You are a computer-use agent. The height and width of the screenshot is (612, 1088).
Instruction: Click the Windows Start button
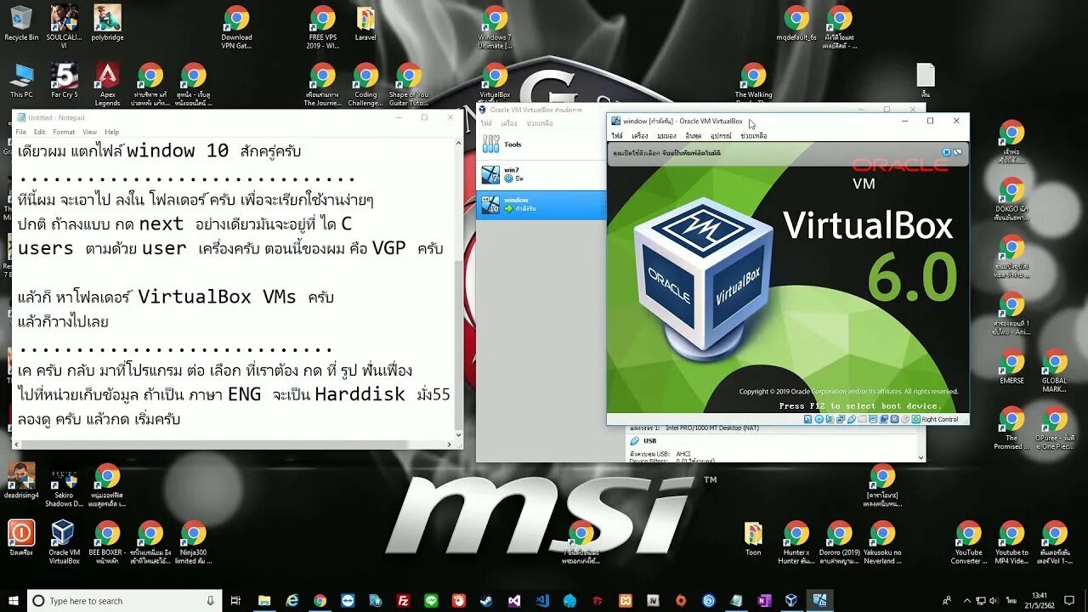pos(13,600)
